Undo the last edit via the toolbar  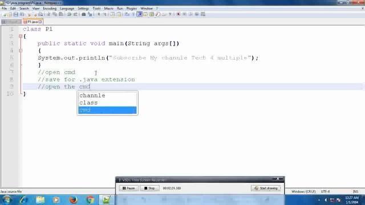point(69,14)
